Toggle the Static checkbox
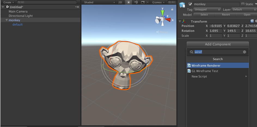The height and width of the screenshot is (127, 257). [x=243, y=4]
